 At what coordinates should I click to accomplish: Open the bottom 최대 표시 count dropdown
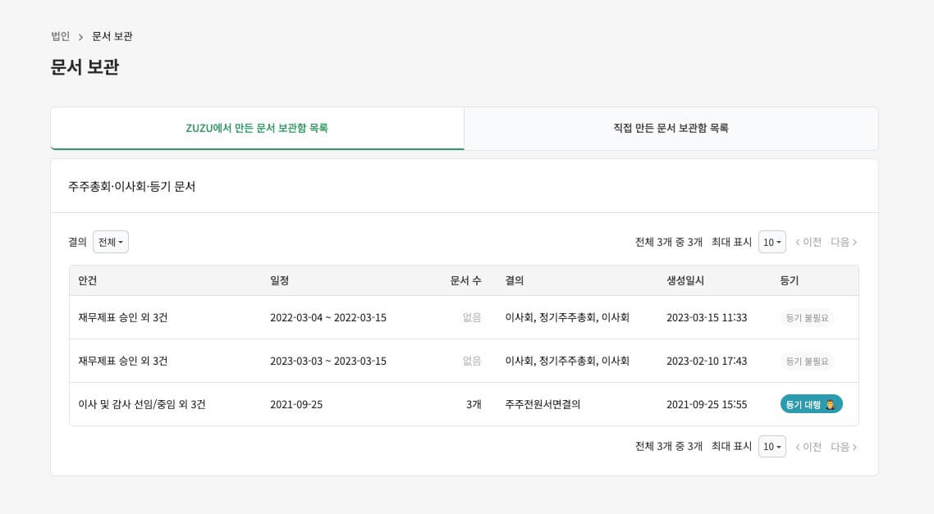pyautogui.click(x=770, y=446)
